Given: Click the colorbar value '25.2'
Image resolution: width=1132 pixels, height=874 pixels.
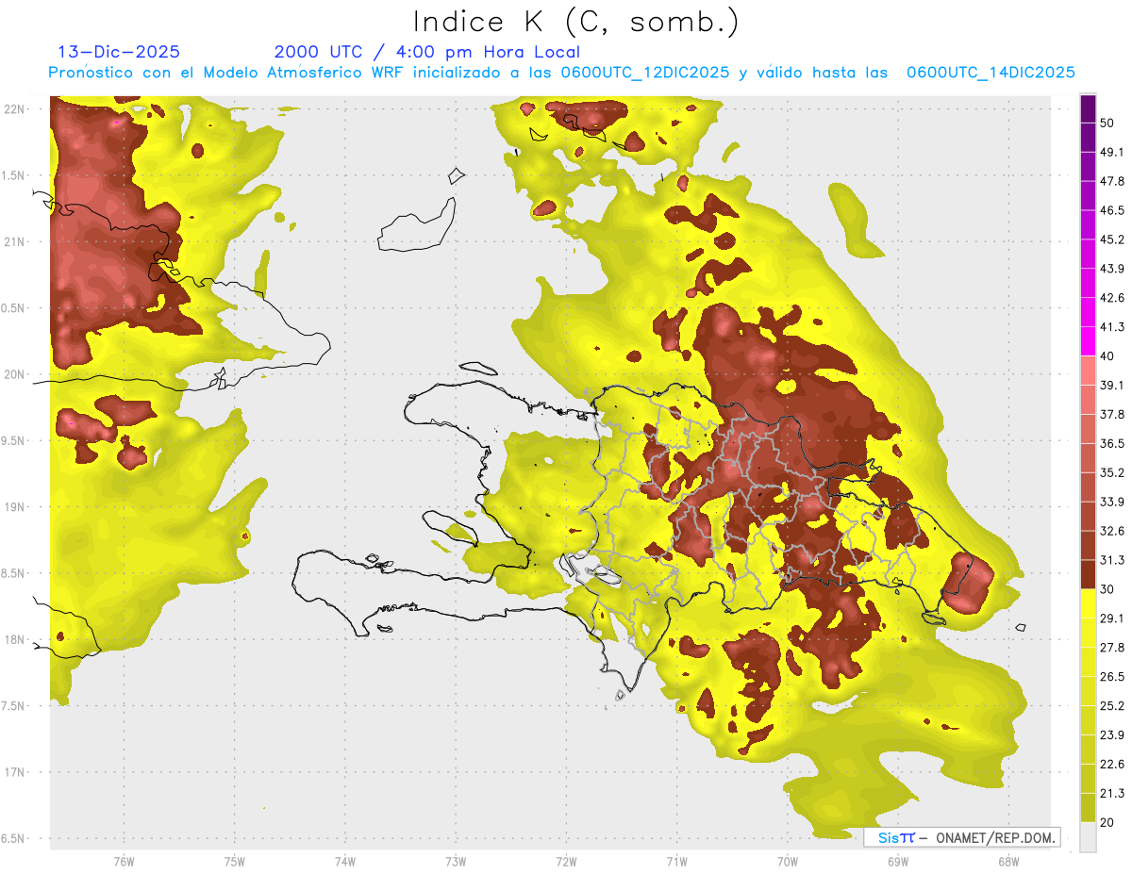Looking at the screenshot, I should point(1112,706).
